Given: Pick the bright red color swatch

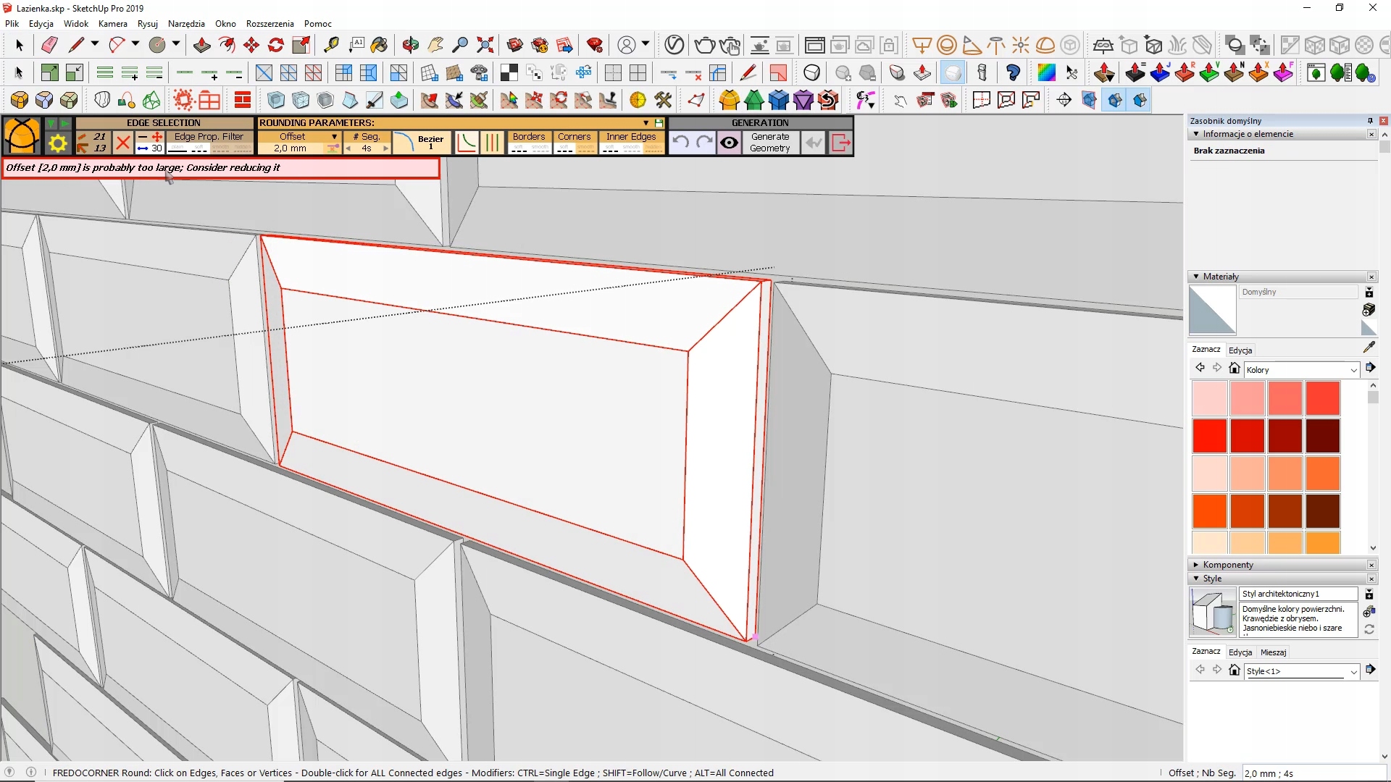Looking at the screenshot, I should pos(1209,436).
